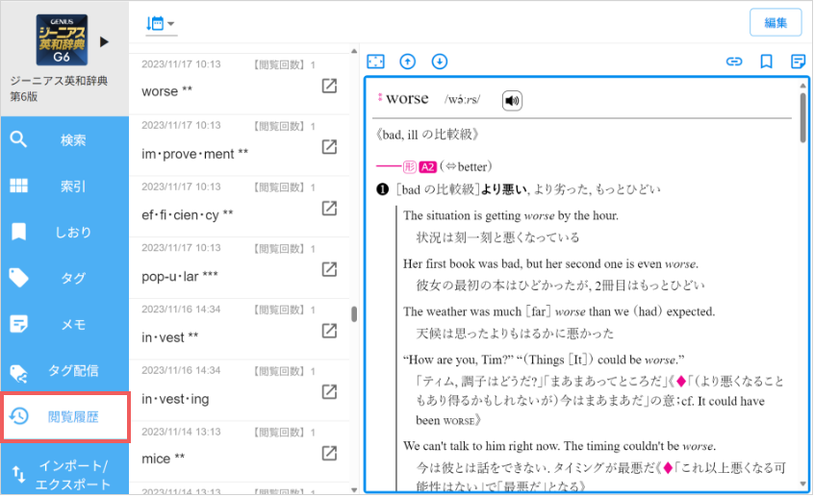The width and height of the screenshot is (814, 497).
Task: Select history item in·vest **
Action: point(240,329)
